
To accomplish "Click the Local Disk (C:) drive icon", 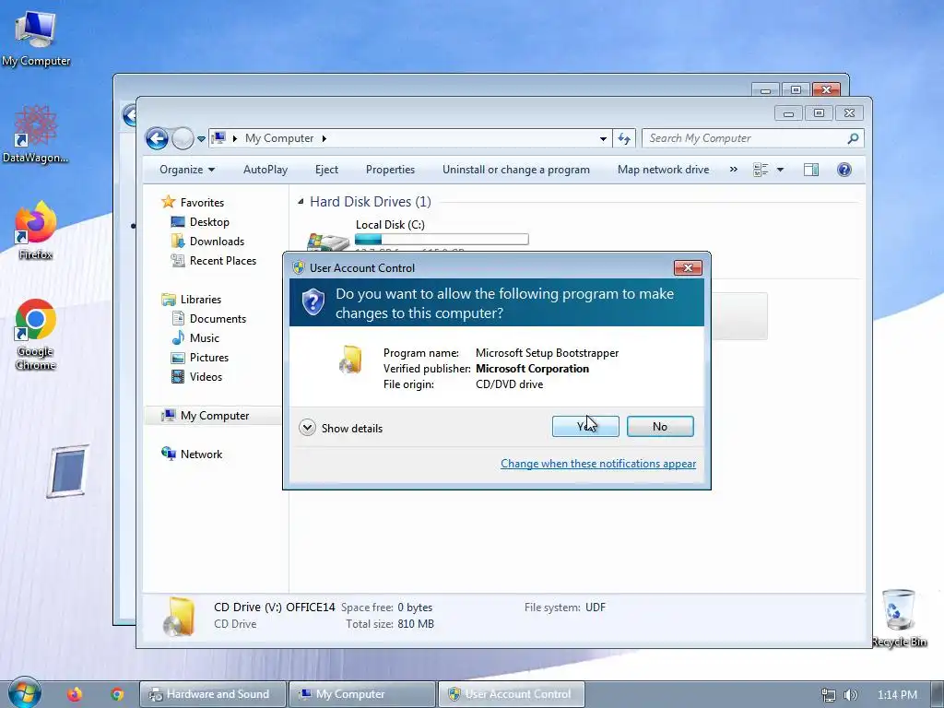I will (327, 242).
